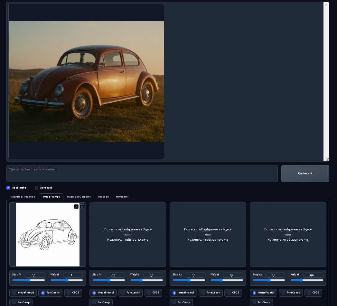Open the Metadata tab
The image size is (337, 306).
[x=122, y=197]
